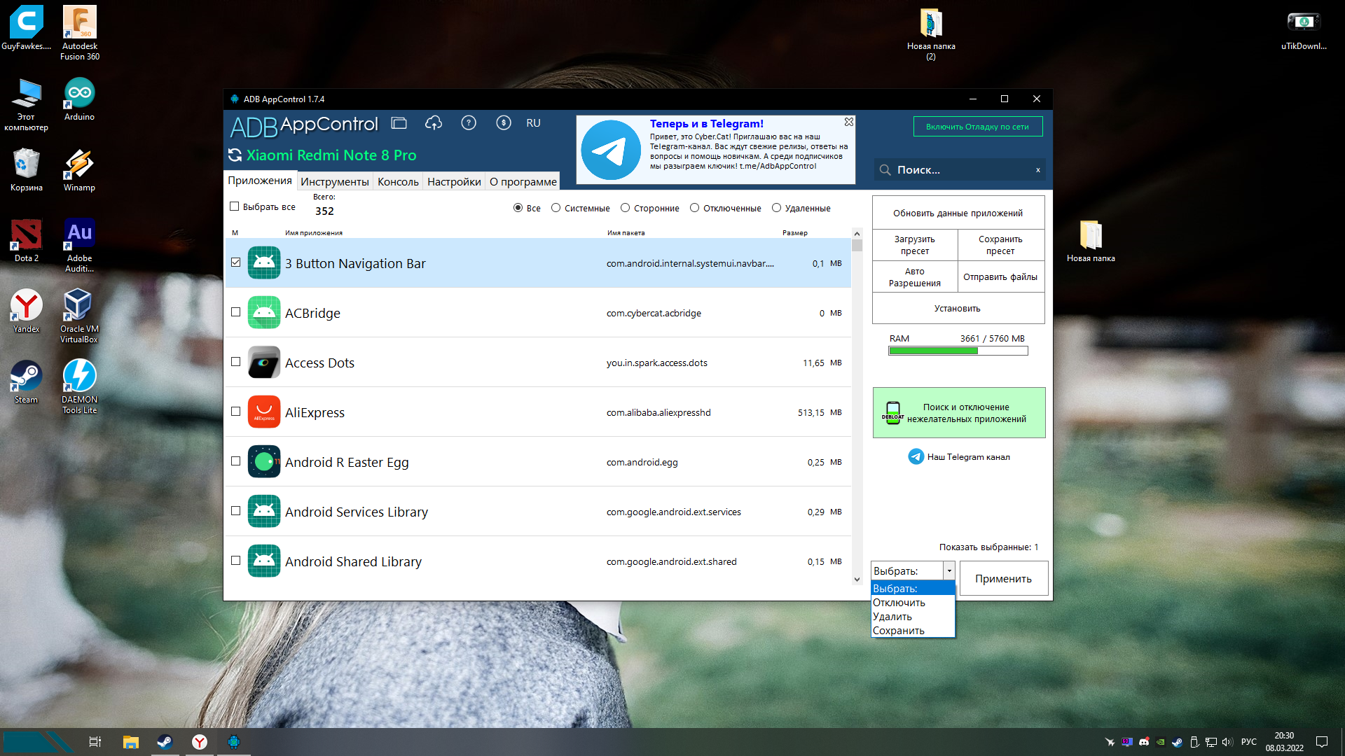The width and height of the screenshot is (1345, 756).
Task: Open Steam from the taskbar
Action: 165,742
